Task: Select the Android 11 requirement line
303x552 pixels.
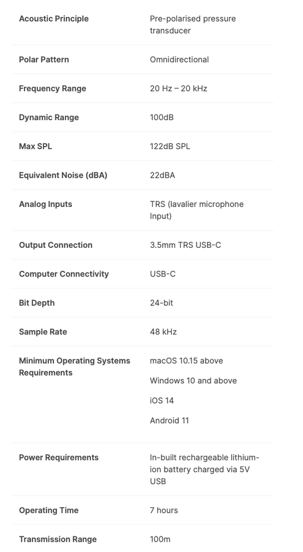Action: coord(169,420)
